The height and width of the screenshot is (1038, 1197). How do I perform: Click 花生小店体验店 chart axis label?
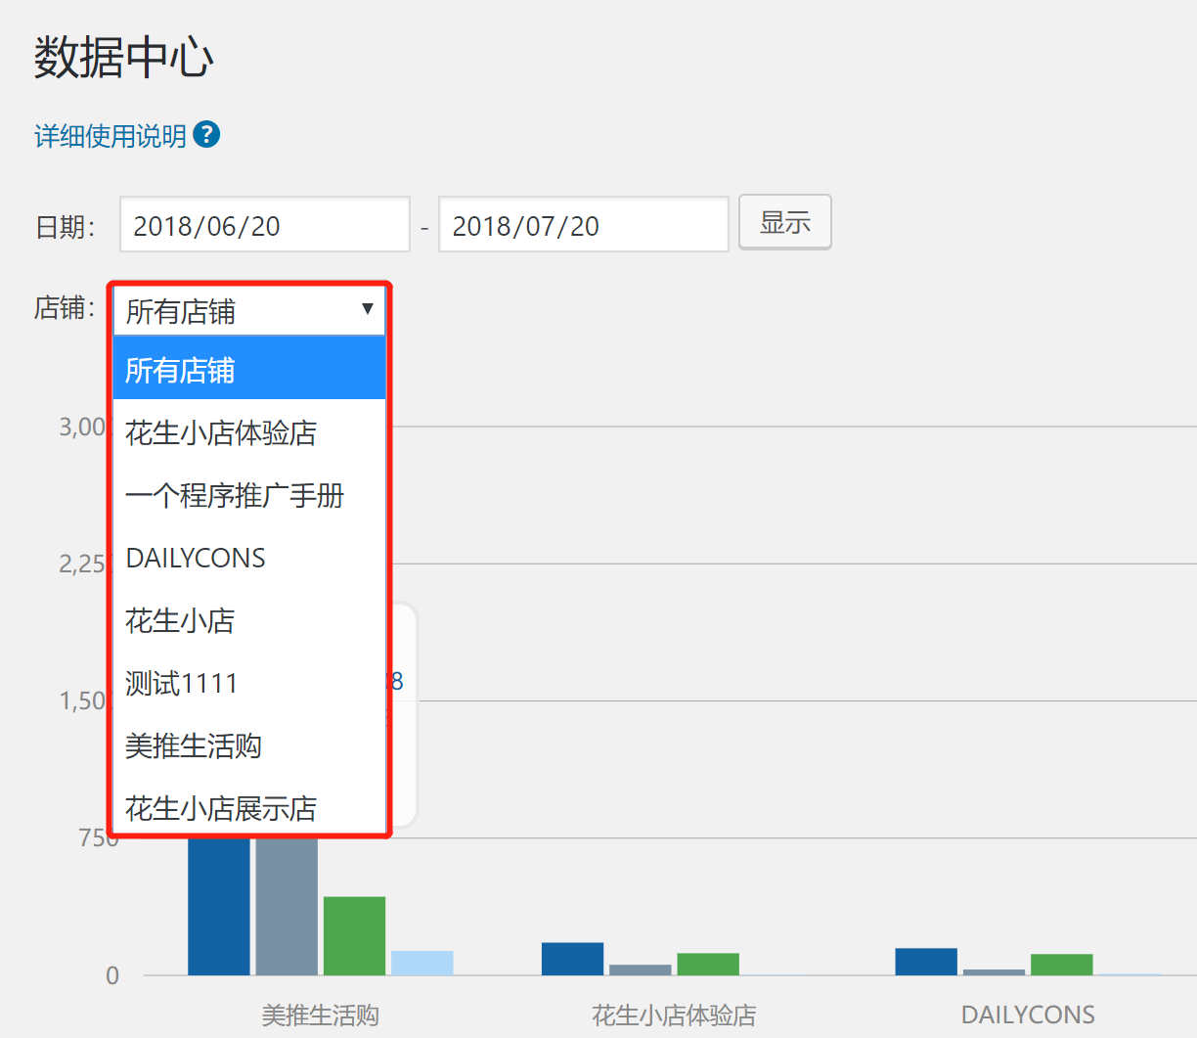674,1015
